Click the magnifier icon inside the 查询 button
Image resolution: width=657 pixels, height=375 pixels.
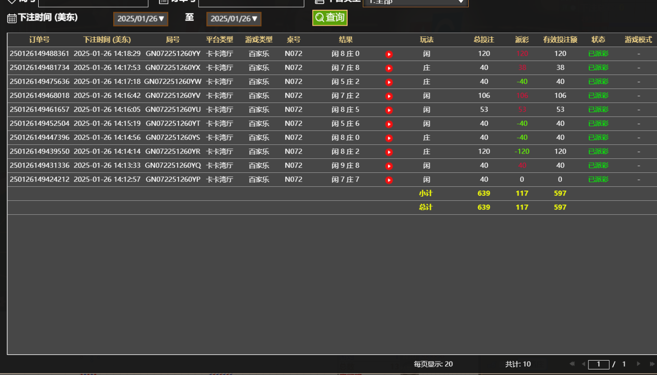click(x=319, y=18)
